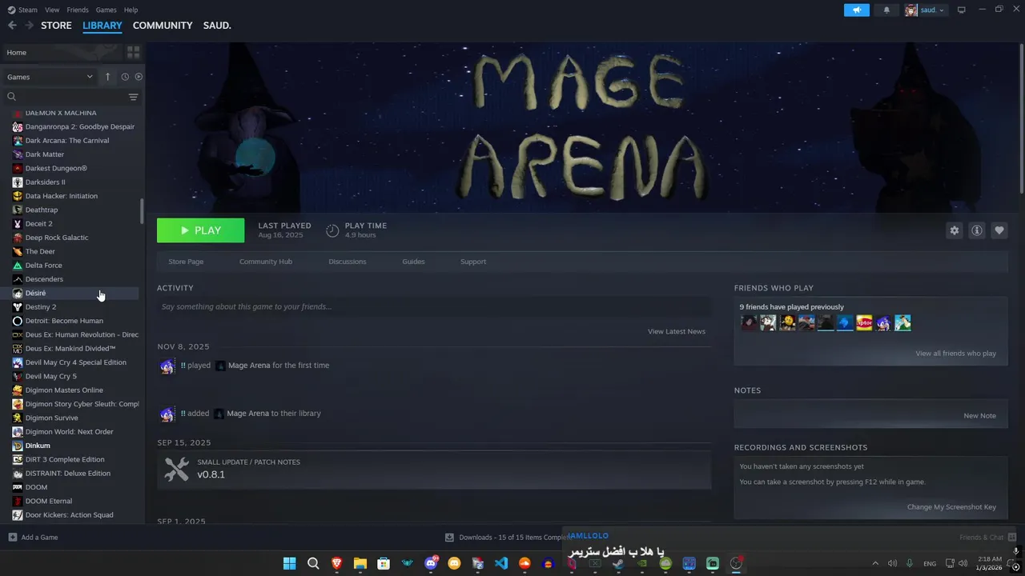Open the Discussions link

click(x=348, y=262)
